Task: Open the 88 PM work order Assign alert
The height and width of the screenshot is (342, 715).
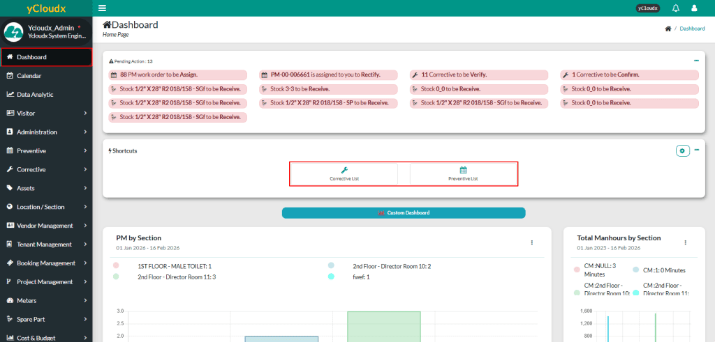Action: (x=178, y=75)
